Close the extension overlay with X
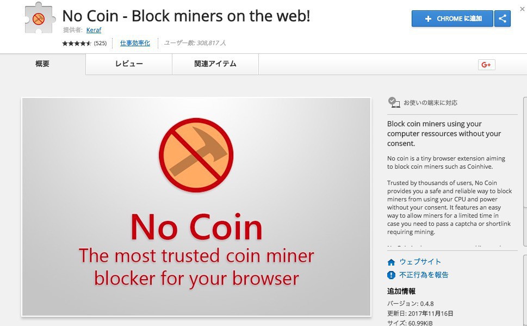Image resolution: width=527 pixels, height=326 pixels. click(x=522, y=9)
